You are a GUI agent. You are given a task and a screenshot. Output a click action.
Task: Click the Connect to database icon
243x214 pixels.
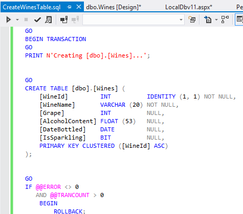click(64, 20)
